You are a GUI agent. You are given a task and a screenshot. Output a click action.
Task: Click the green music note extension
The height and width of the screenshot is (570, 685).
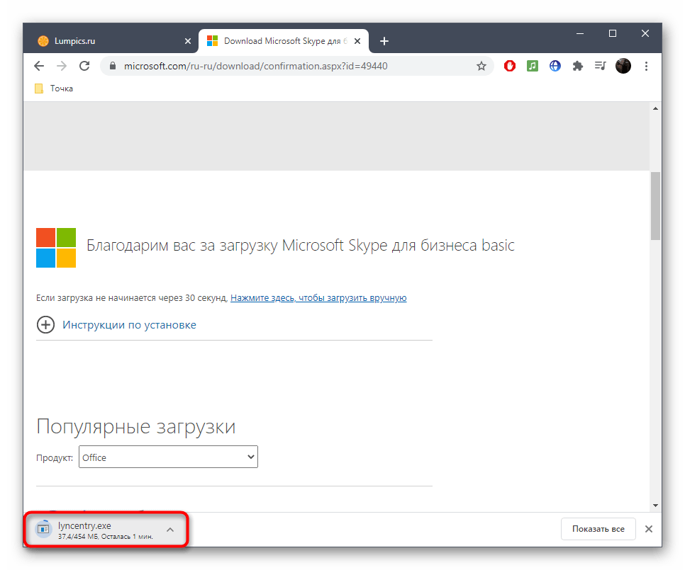[x=533, y=66]
